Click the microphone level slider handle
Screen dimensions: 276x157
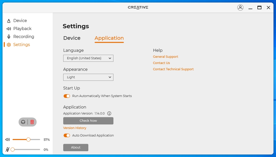12,149
